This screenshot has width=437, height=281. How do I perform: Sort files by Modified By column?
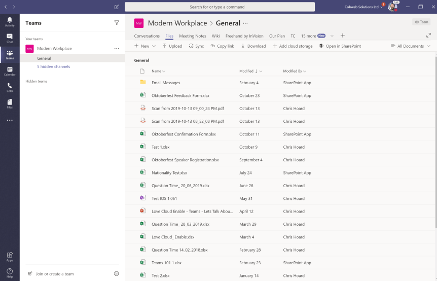294,71
